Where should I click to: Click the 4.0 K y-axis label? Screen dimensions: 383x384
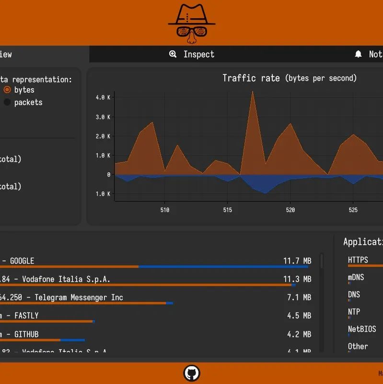point(103,97)
